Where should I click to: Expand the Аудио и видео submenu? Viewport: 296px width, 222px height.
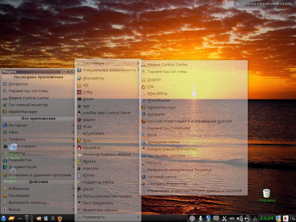[38, 146]
